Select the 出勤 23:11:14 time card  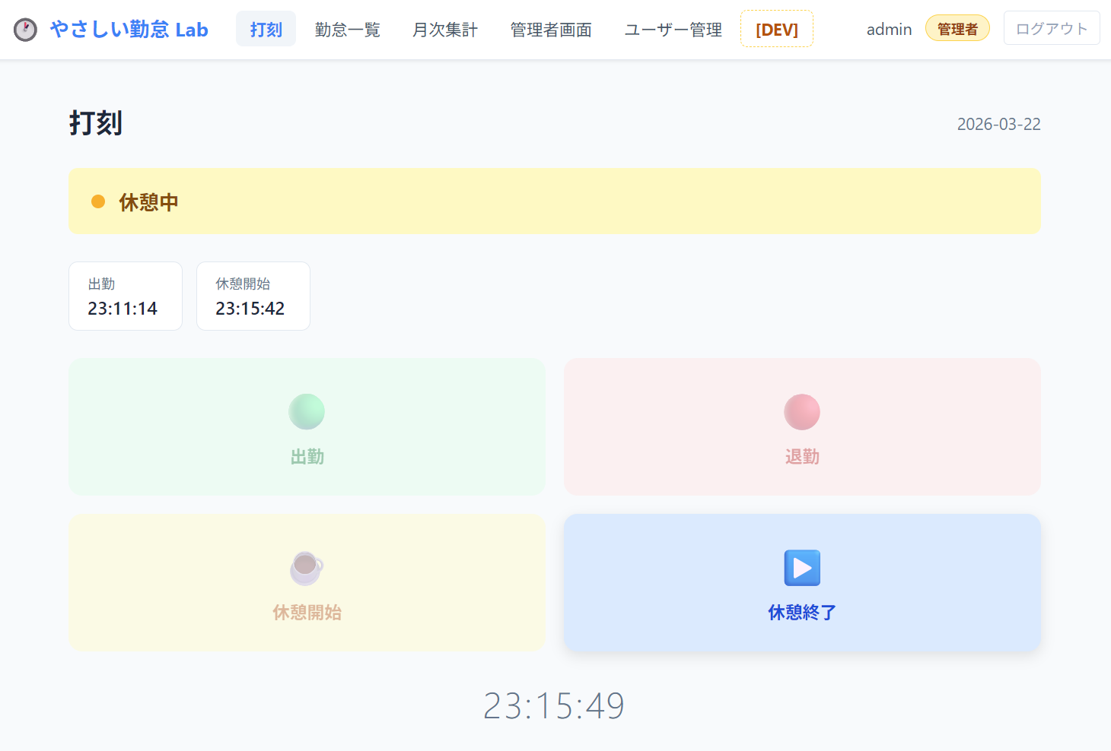point(126,296)
